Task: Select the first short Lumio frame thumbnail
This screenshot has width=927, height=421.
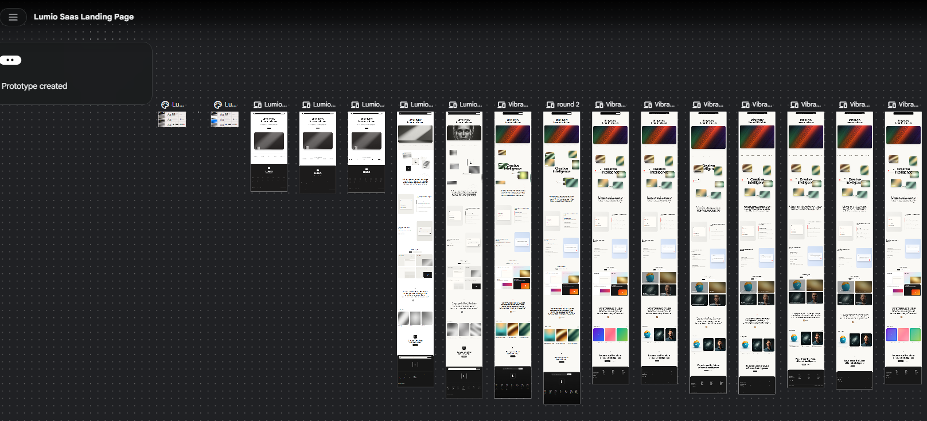Action: 269,151
